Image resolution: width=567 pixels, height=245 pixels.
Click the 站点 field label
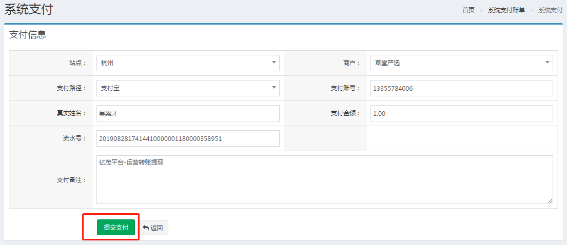click(x=78, y=63)
